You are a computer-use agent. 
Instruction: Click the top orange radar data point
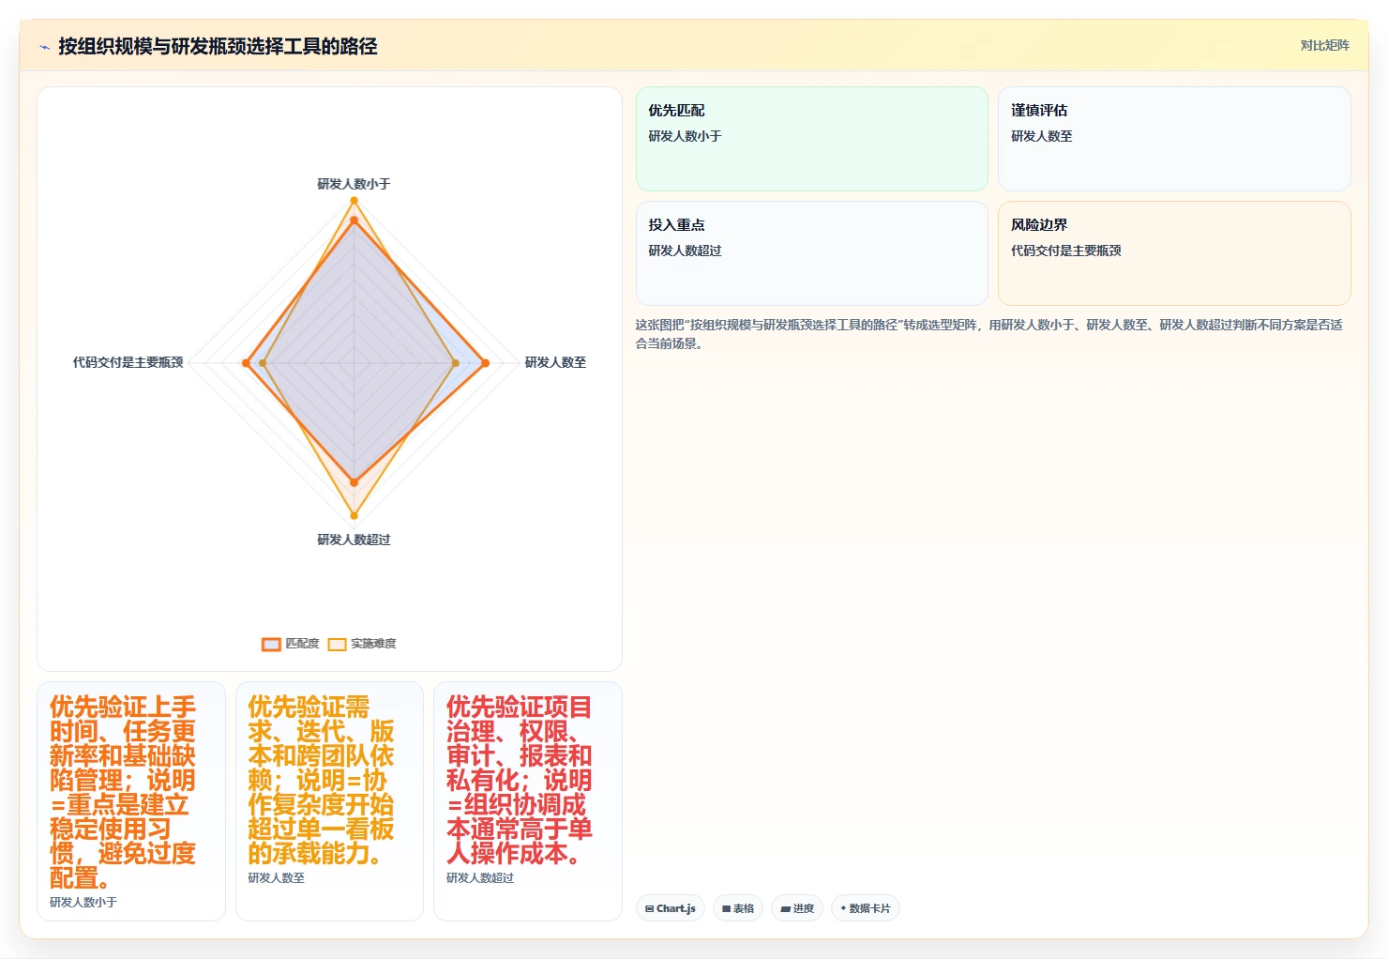[x=354, y=221]
